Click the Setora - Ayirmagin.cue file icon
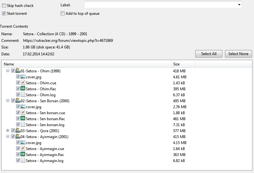 click(x=23, y=148)
